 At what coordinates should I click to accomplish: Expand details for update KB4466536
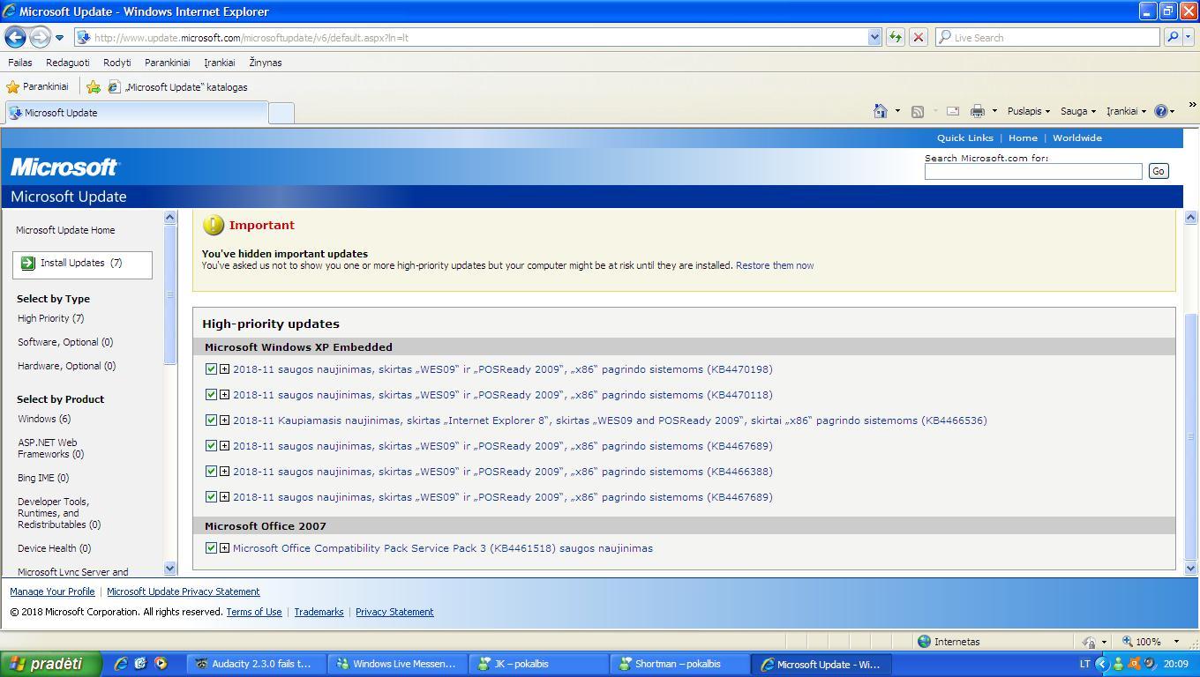tap(224, 420)
